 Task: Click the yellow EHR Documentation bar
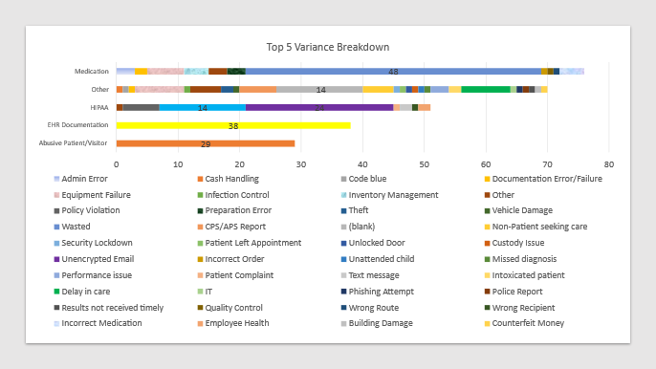(x=233, y=125)
